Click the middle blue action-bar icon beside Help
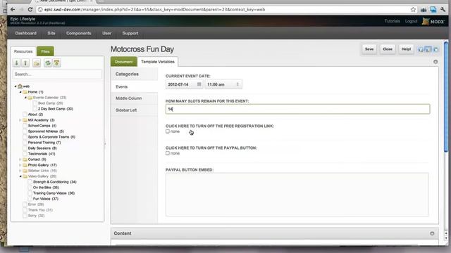The height and width of the screenshot is (253, 451). tap(428, 49)
